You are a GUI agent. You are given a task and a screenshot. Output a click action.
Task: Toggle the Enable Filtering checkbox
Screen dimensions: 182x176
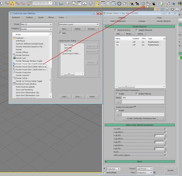pos(137,94)
